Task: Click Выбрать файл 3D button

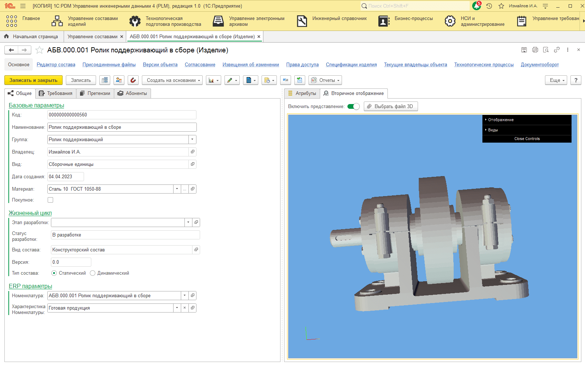Action: 391,106
